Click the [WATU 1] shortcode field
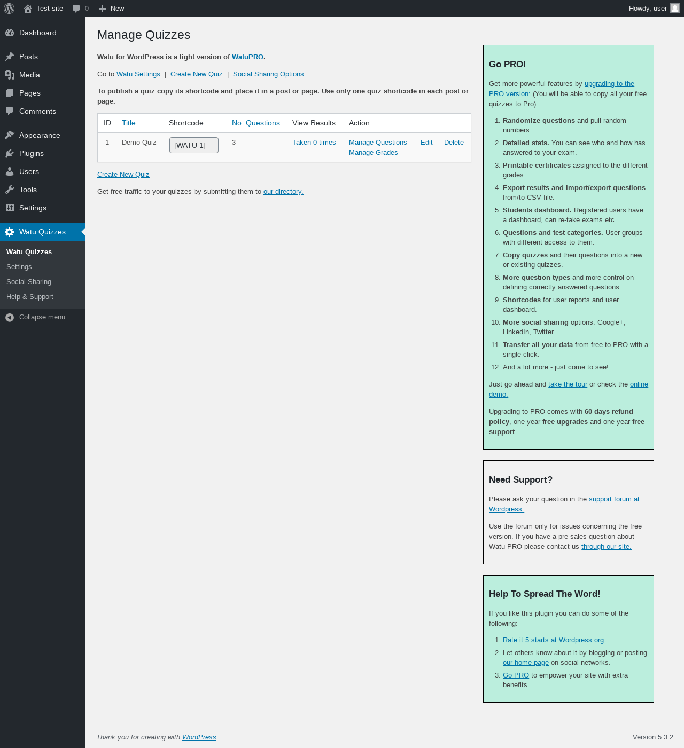 (x=194, y=145)
